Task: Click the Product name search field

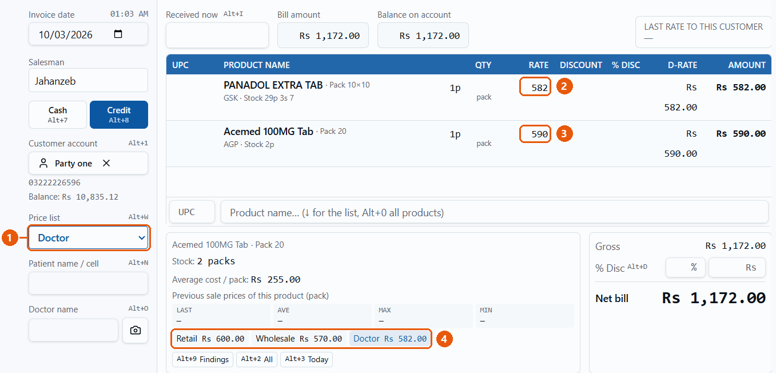Action: click(x=495, y=212)
